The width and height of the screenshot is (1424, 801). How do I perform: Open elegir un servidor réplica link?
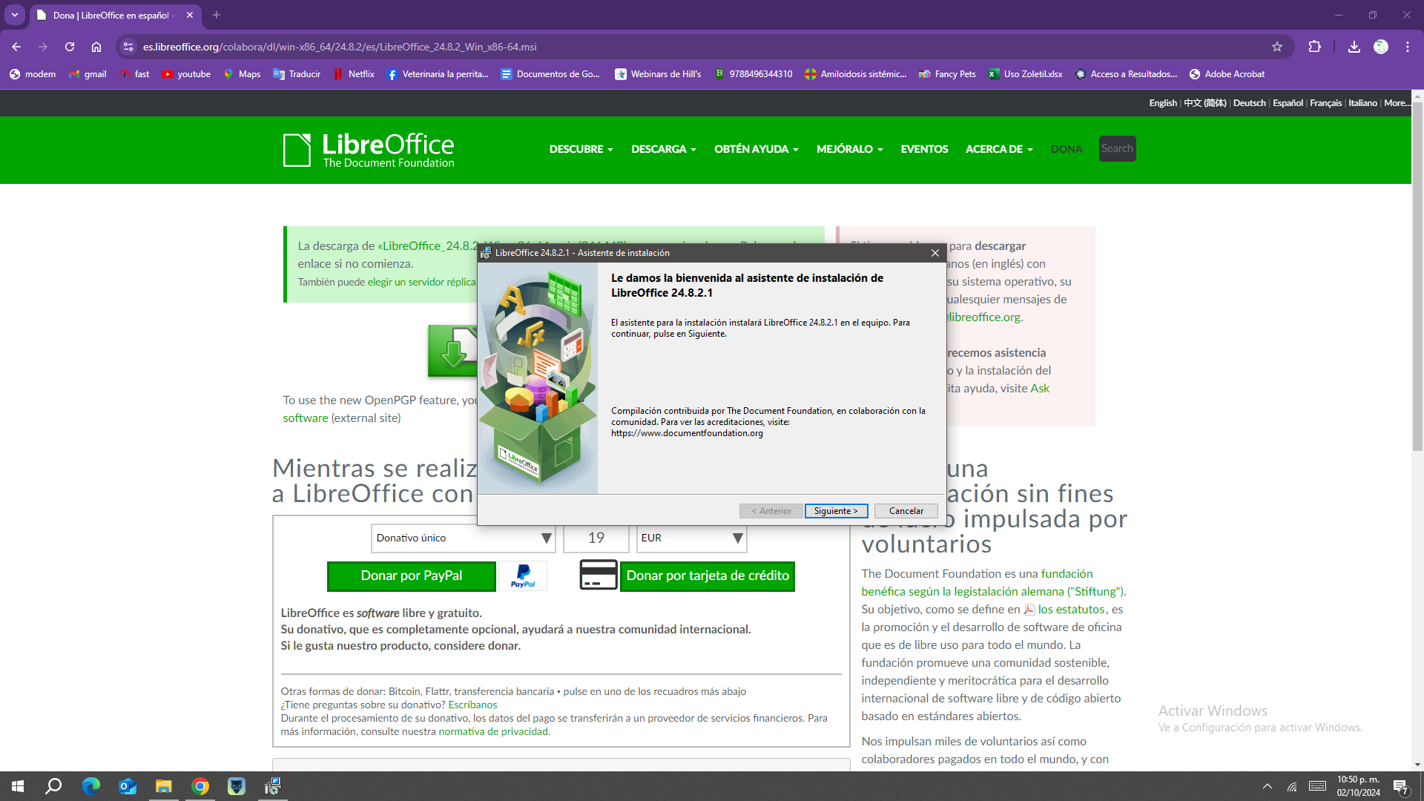(422, 282)
